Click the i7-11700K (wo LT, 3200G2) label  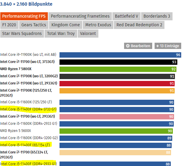click(x=29, y=76)
